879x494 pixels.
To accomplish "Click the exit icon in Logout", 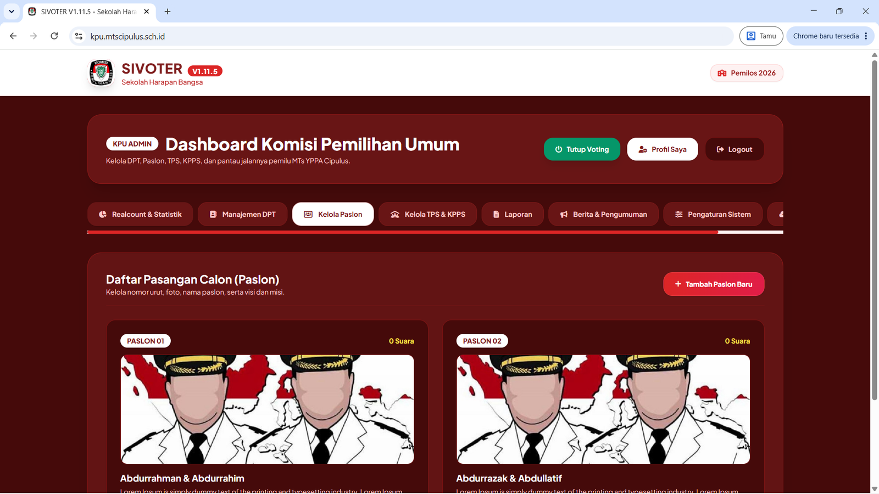I will (x=720, y=149).
